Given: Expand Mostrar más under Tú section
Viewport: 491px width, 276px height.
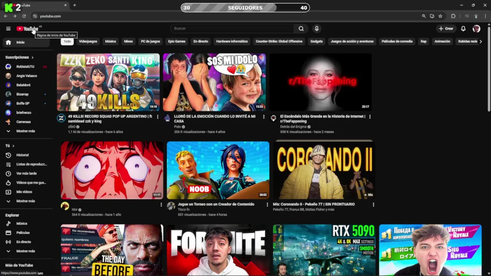Looking at the screenshot, I should coord(26,201).
